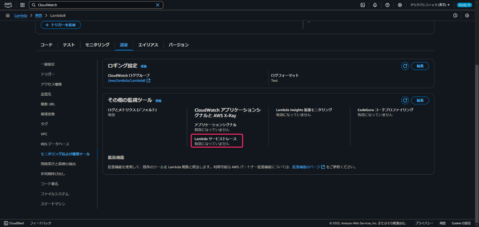Screen dimensions: 479x227
Task: Launch CloudShell from top bar icon
Action: point(363,5)
